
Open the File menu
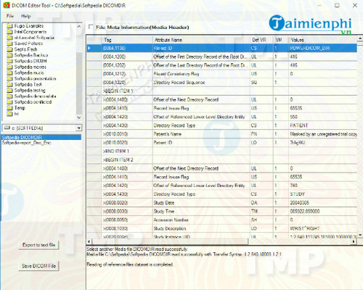tap(10, 16)
